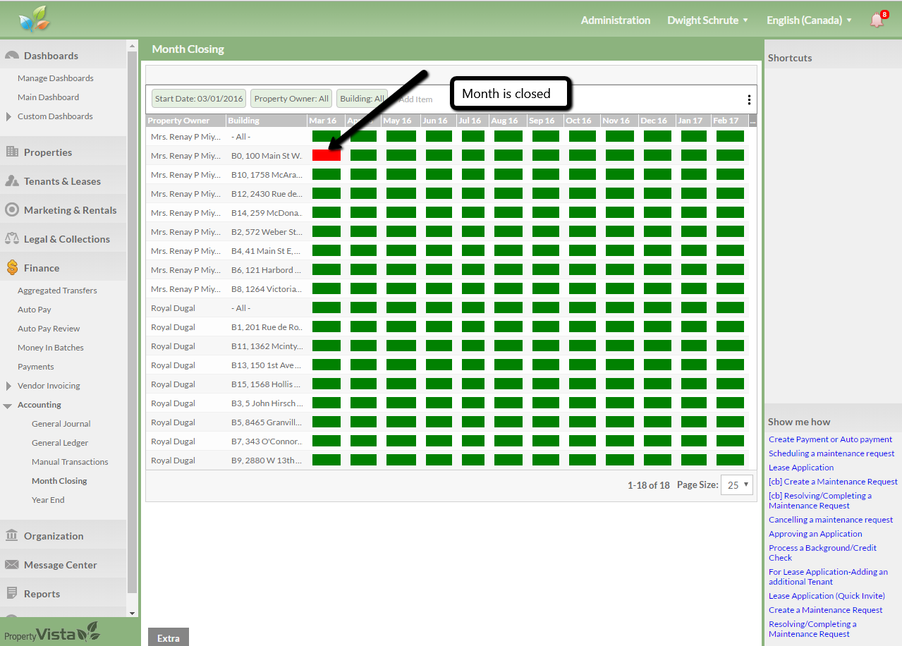Expand the Vendor Invoicing submenu
The height and width of the screenshot is (646, 902).
(8, 386)
